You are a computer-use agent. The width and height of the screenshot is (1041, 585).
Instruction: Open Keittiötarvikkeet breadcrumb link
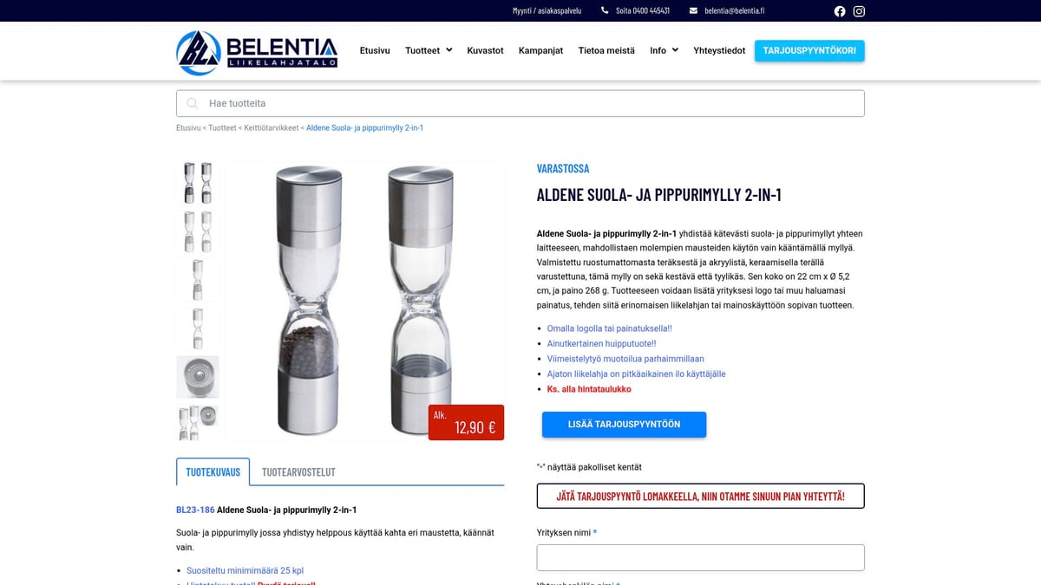coord(272,128)
